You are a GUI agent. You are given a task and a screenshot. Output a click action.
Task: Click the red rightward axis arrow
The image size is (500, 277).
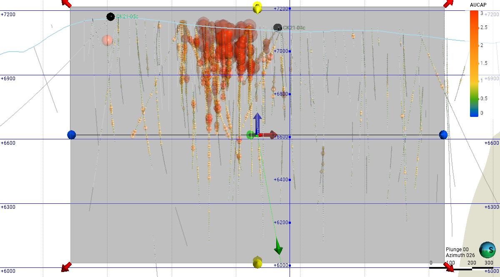pyautogui.click(x=269, y=135)
